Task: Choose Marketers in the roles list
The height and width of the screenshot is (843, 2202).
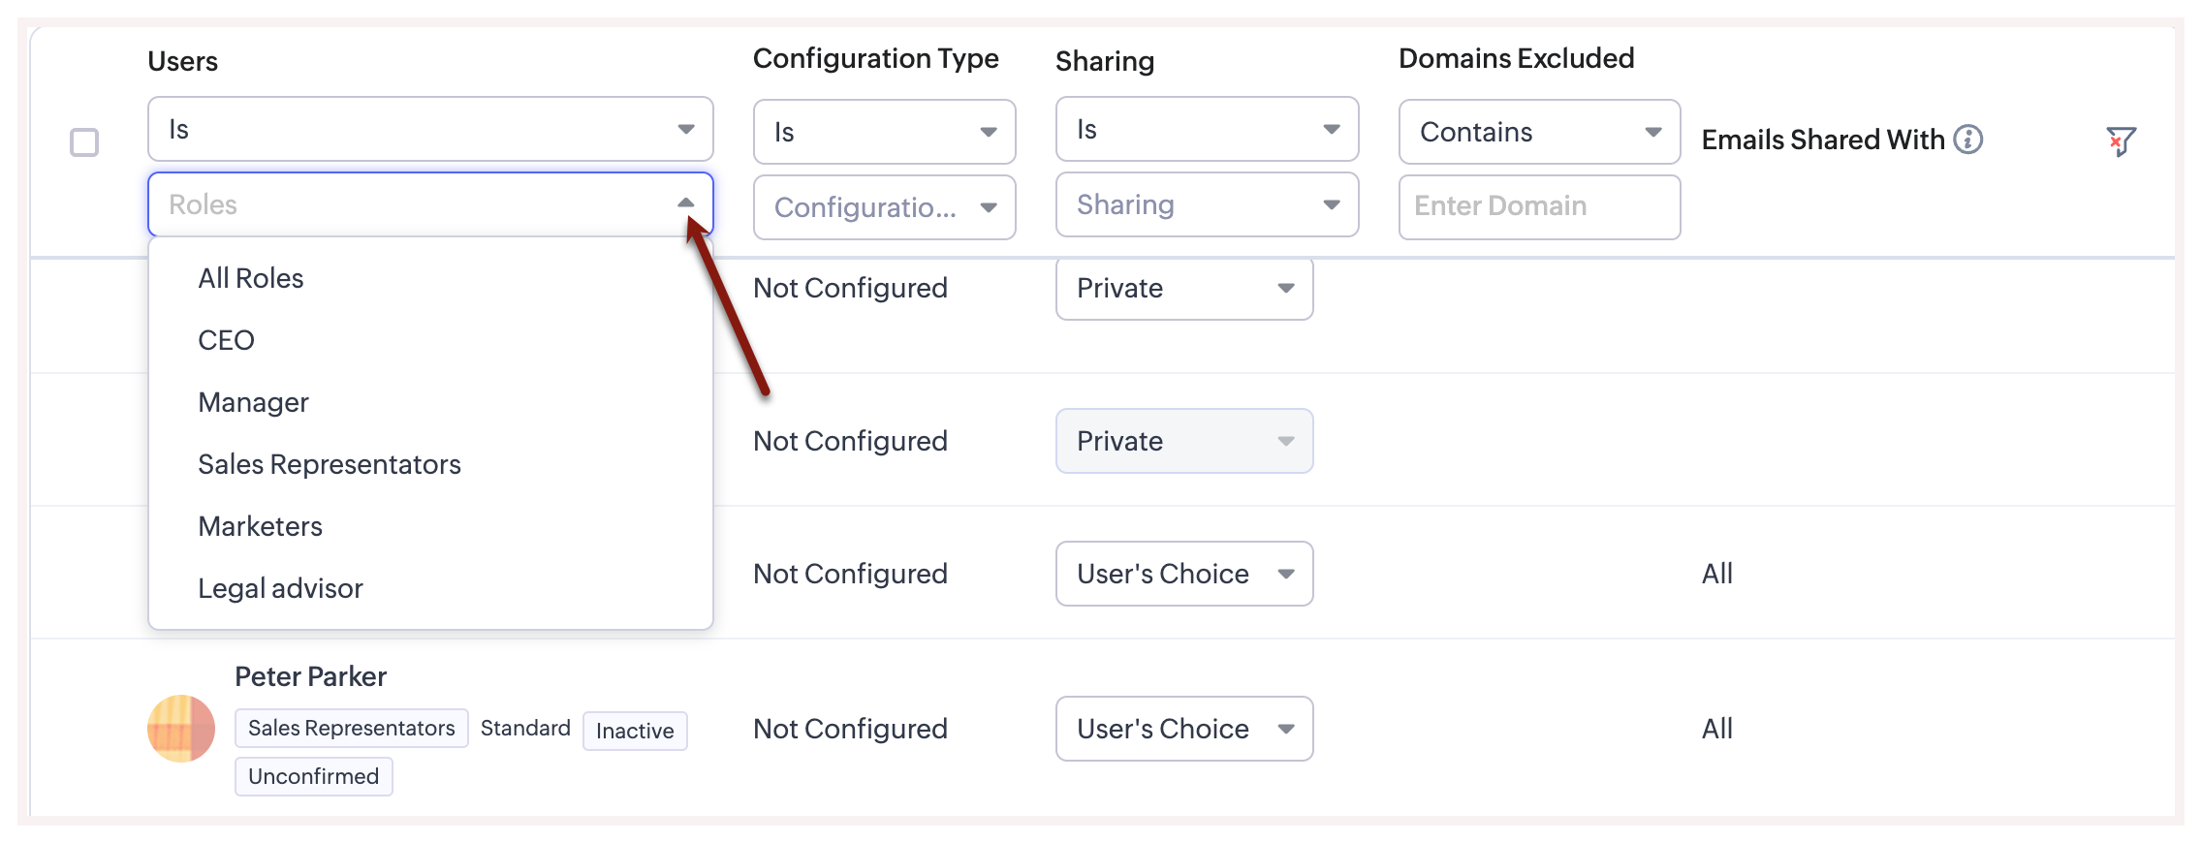Action: (261, 527)
